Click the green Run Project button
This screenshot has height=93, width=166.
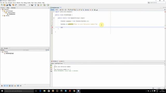click(41, 5)
